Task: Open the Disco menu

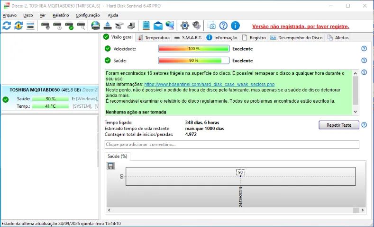Action: 28,15
